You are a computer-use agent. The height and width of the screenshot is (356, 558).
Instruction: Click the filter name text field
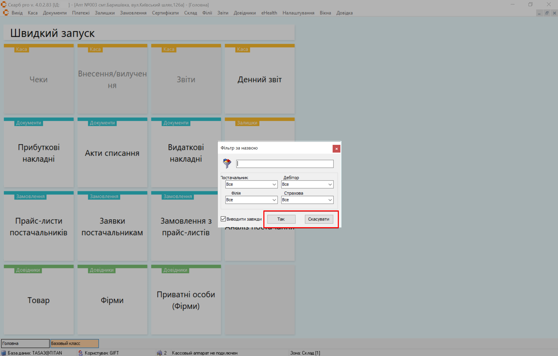[x=285, y=164]
